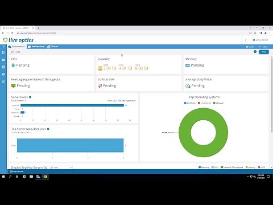
Task: Reload the page with the refresh icon
Action: [x=13, y=33]
